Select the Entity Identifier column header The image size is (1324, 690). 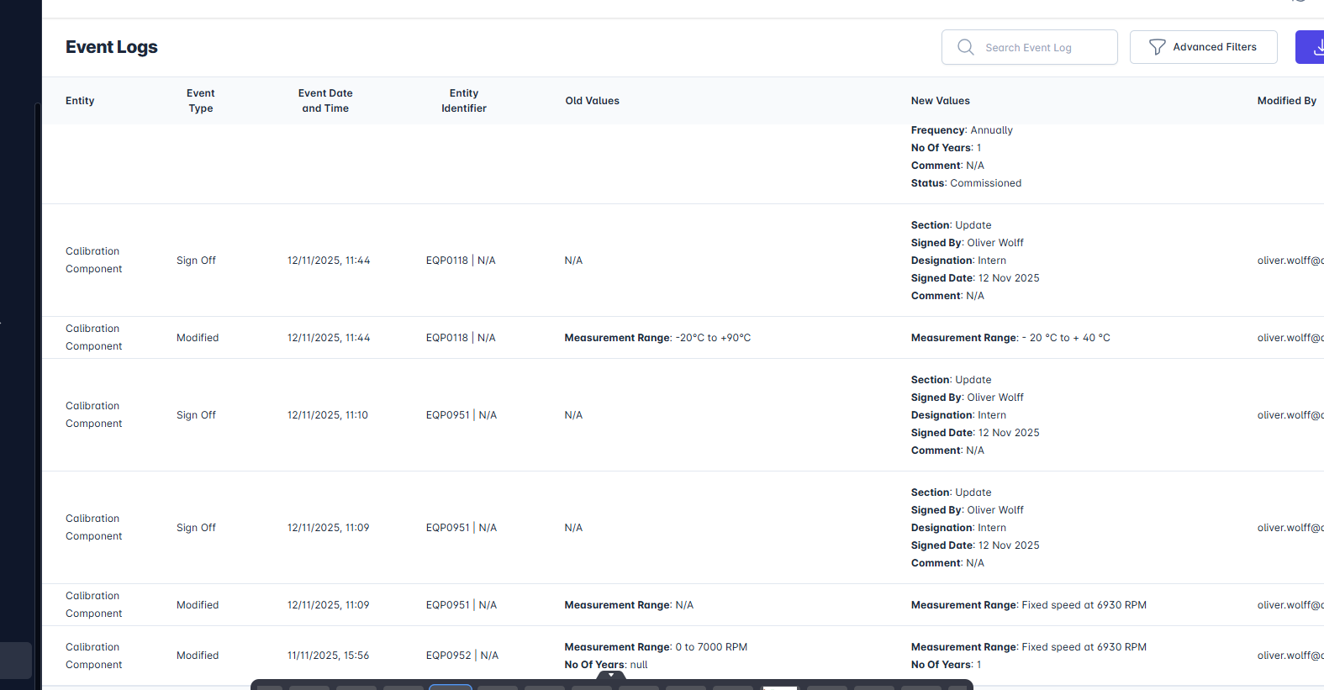click(463, 101)
